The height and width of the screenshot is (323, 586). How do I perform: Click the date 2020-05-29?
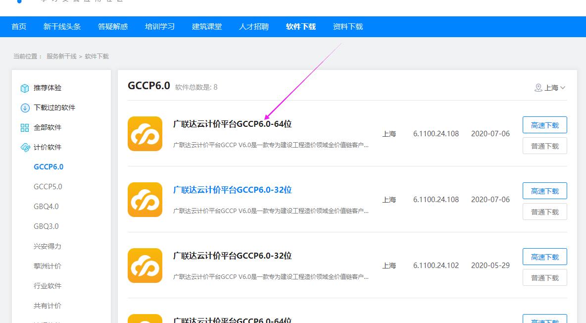[x=490, y=266]
